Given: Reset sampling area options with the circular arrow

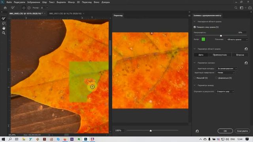Looking at the screenshot, I should [246, 49].
